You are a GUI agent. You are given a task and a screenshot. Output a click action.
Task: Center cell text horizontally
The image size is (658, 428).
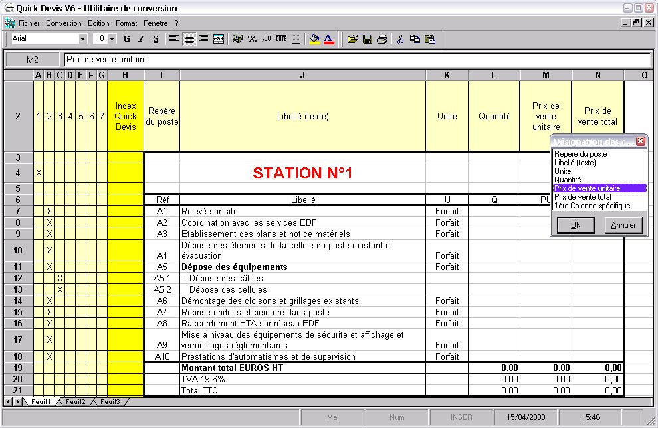[189, 39]
